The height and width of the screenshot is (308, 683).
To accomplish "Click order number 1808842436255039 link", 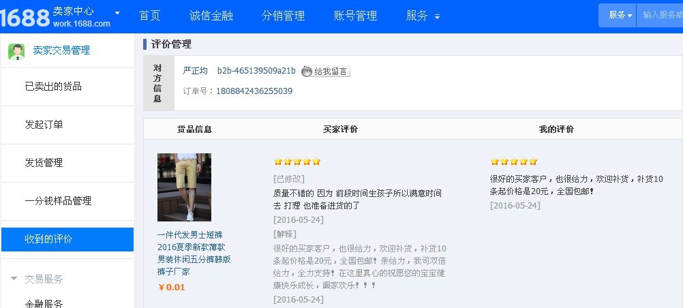I will click(254, 91).
